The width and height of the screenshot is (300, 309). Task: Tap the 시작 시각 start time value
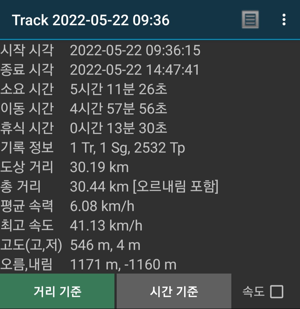pos(135,50)
